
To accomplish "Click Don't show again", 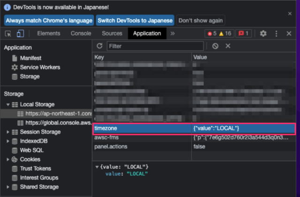I will click(201, 21).
